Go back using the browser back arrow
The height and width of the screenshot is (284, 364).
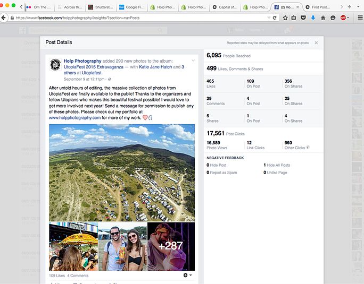pyautogui.click(x=4, y=18)
